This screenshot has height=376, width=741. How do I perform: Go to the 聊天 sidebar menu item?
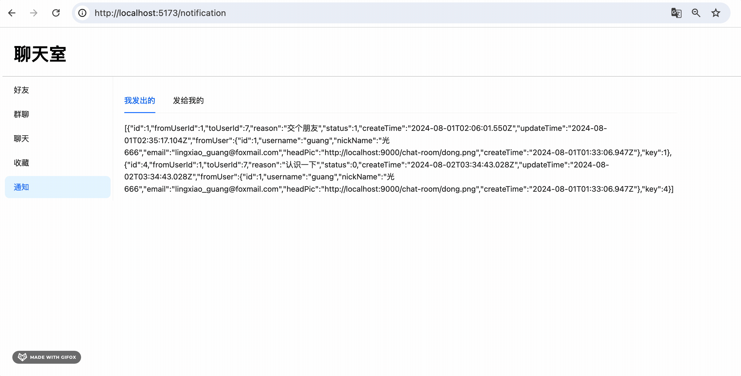tap(22, 139)
